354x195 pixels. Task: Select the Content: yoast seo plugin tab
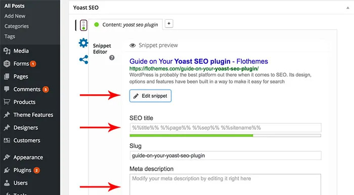tap(125, 25)
